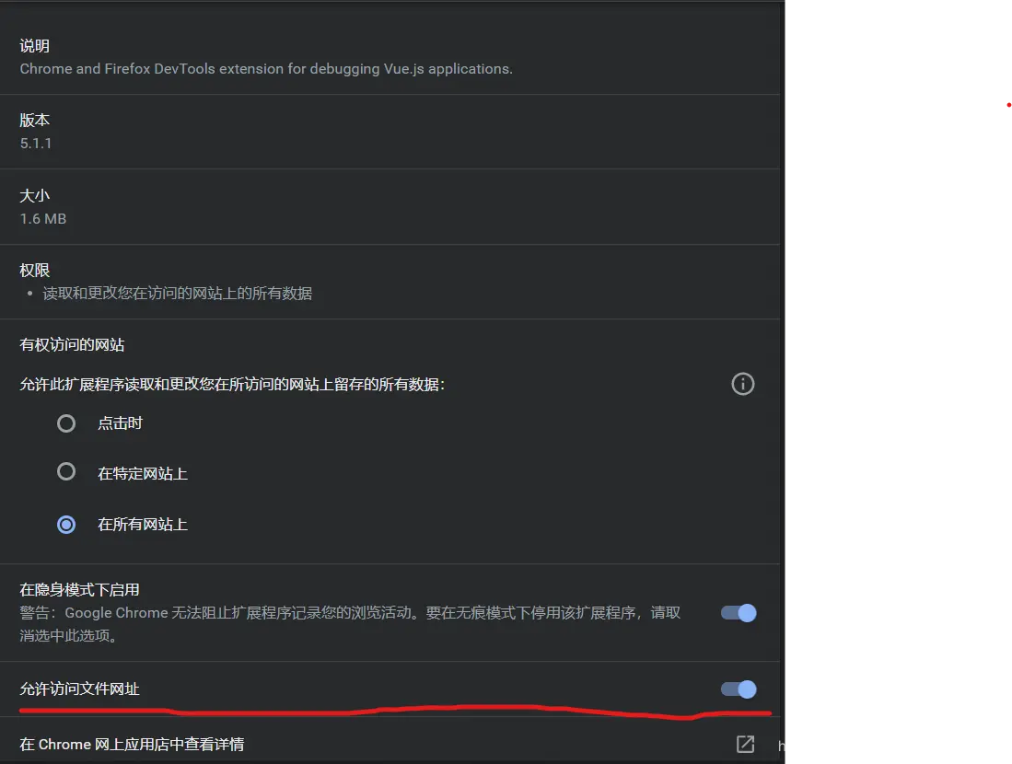
Task: Open Chrome Web Store external link icon
Action: 746,744
